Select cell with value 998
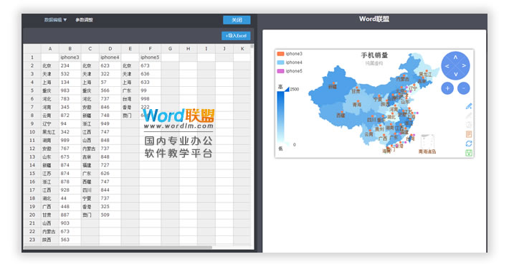 (x=150, y=99)
